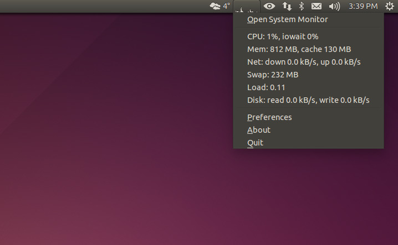Click the Swap: 232 MB entry
The image size is (398, 245).
tap(273, 75)
